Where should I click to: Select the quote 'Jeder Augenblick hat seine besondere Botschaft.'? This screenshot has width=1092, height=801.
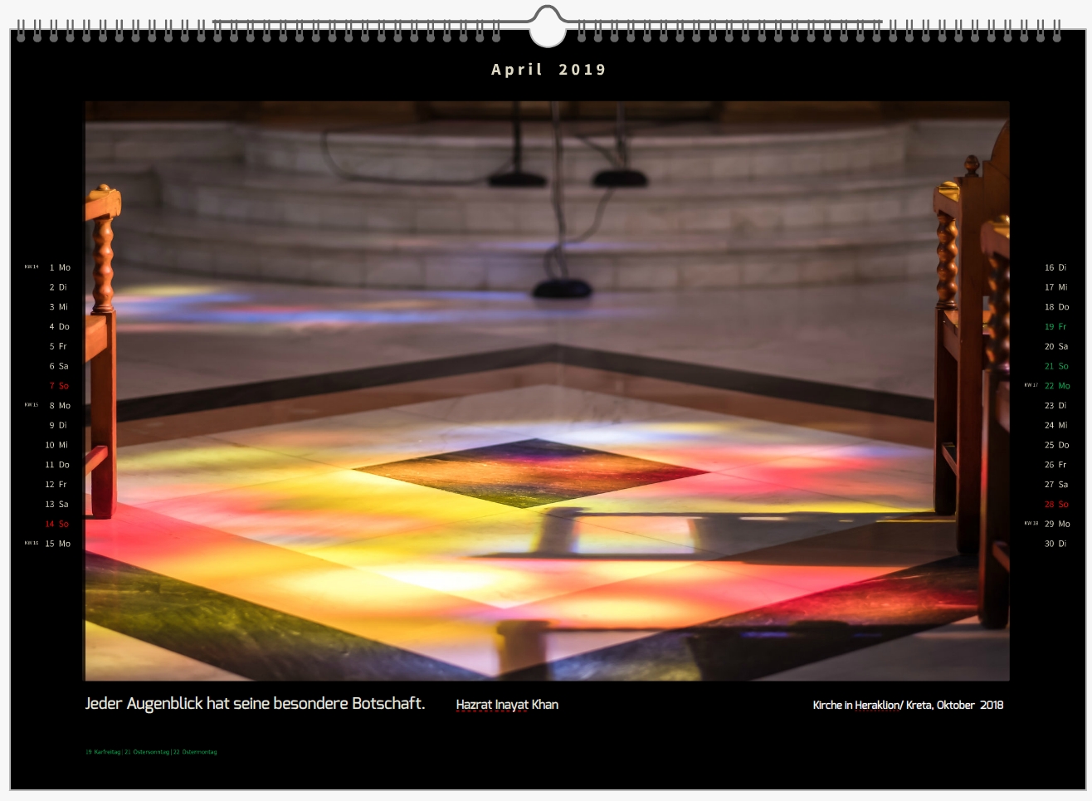pyautogui.click(x=255, y=704)
